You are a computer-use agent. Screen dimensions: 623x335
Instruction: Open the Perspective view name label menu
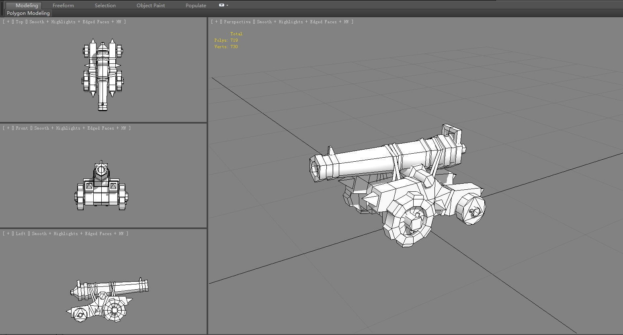(237, 22)
